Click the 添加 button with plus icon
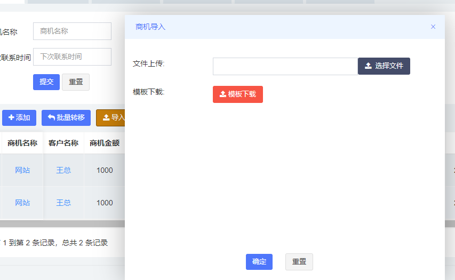The image size is (455, 280). (x=19, y=118)
